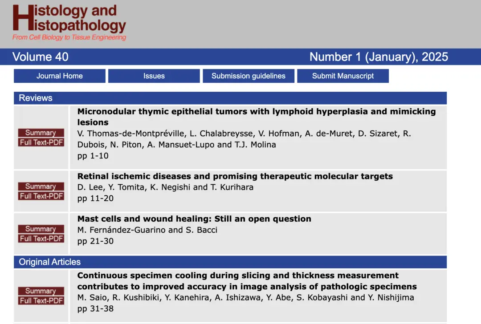Click the Original Articles section header
This screenshot has width=481, height=324.
50,262
